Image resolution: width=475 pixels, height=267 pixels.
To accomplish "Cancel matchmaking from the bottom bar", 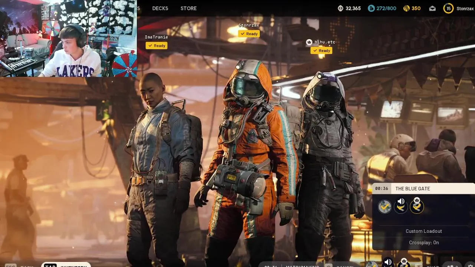I will (341, 266).
